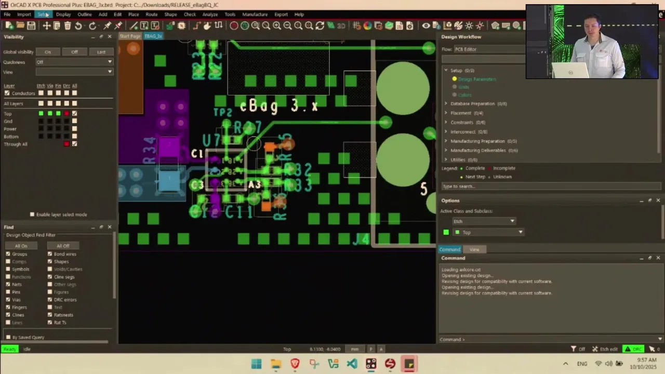Click the Place Manually chip icon
Viewport: 665px width, 374px height.
[181, 25]
